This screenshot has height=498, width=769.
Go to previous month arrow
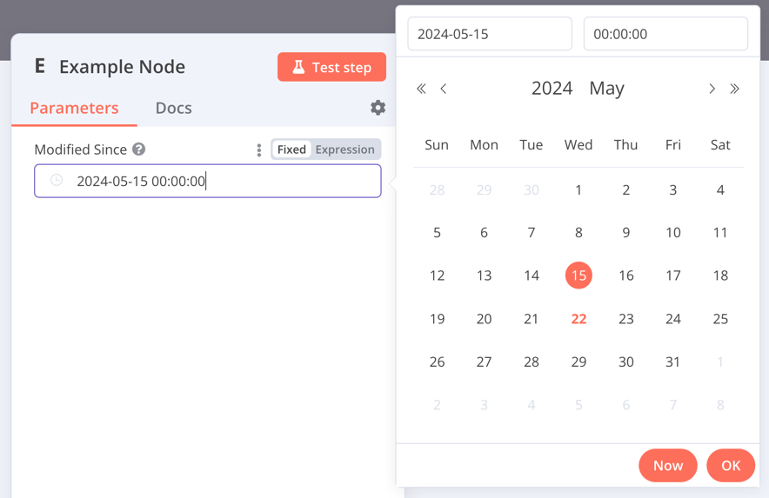[444, 89]
